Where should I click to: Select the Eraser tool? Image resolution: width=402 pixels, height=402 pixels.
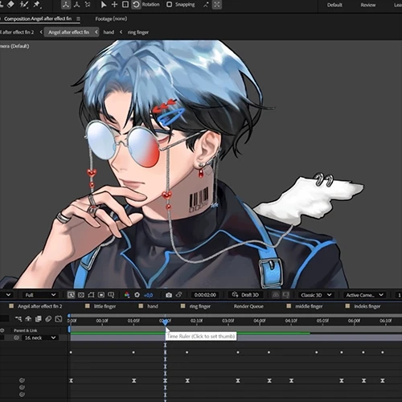click(x=10, y=4)
